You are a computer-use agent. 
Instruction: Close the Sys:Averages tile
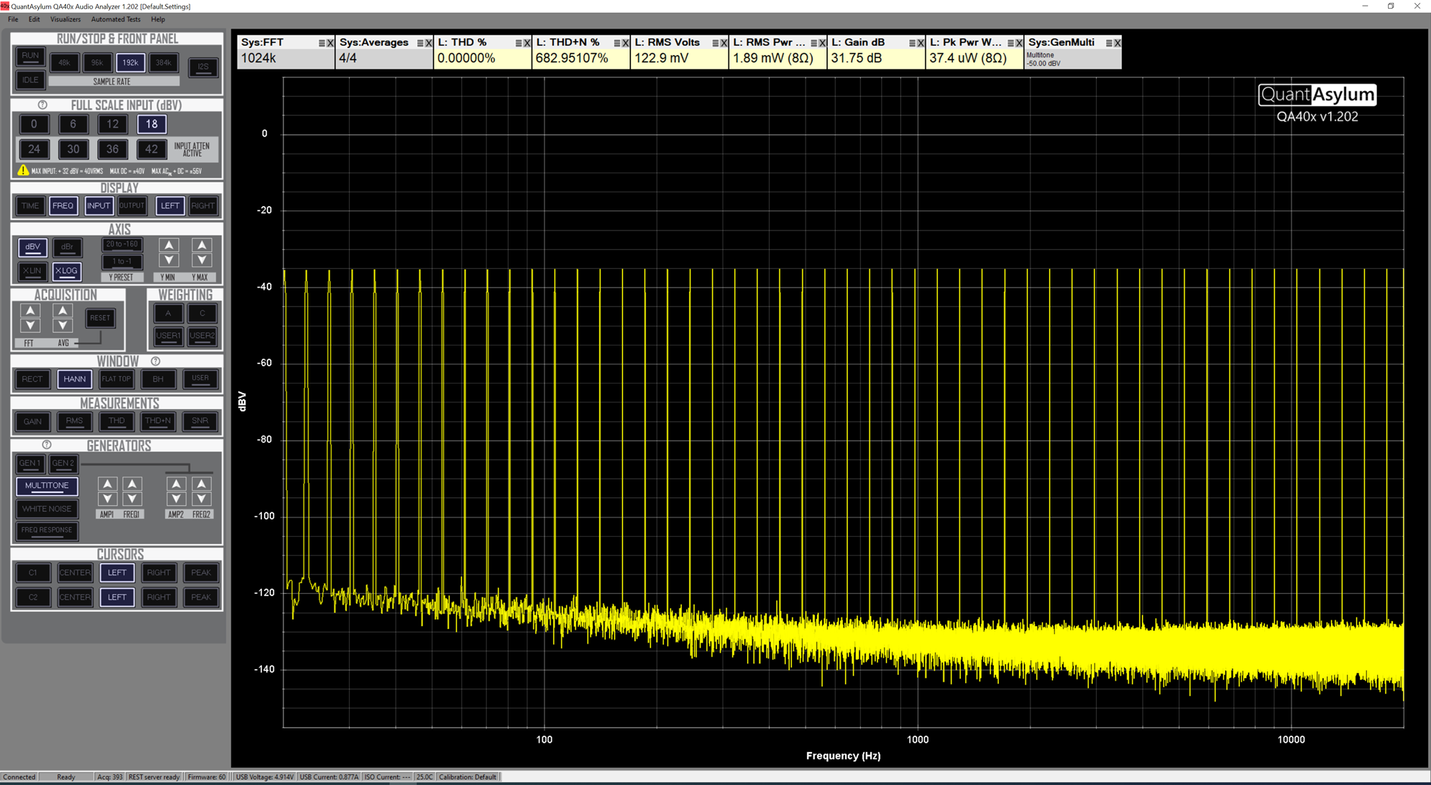429,43
